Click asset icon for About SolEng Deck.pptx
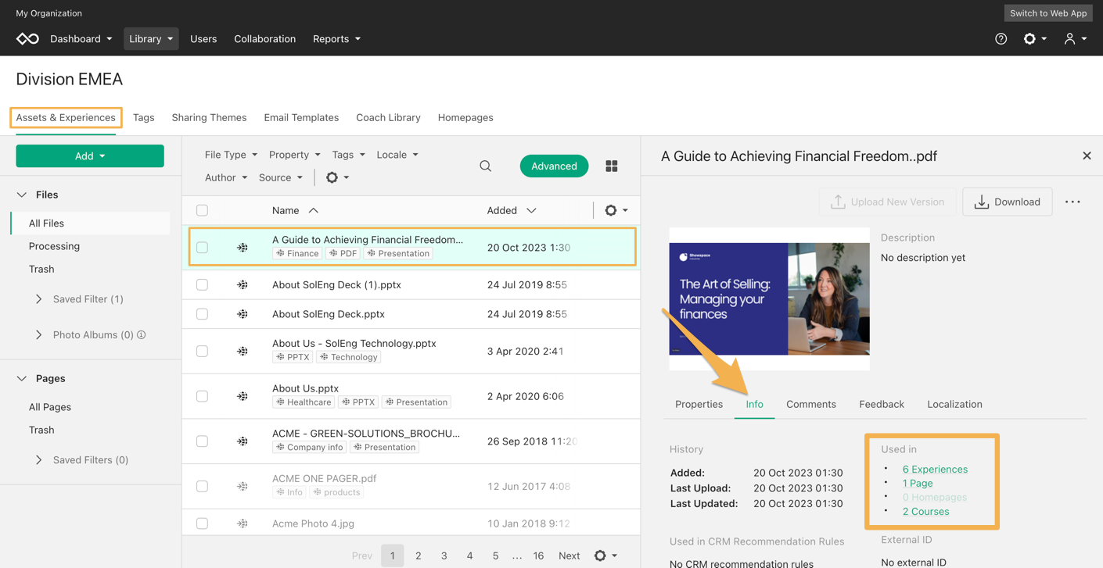This screenshot has width=1103, height=568. (243, 314)
